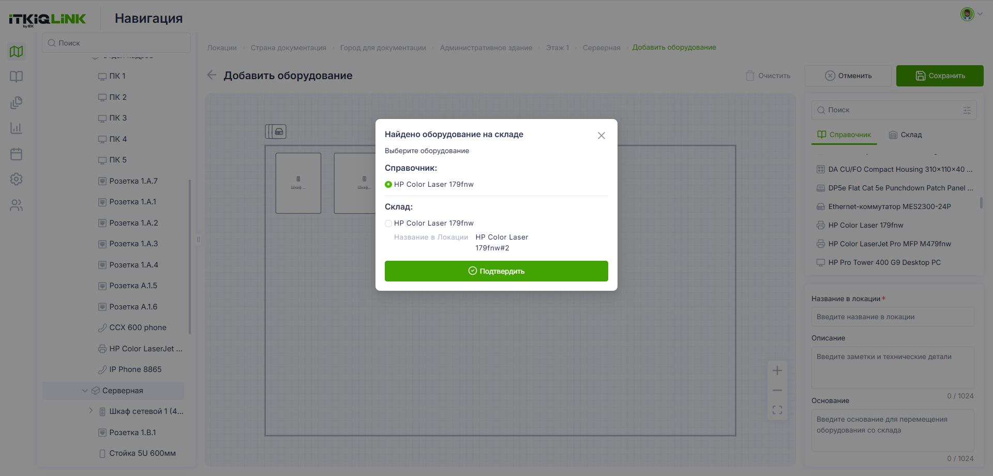Select the Склад HP Color Laser 179fnw radio
993x476 pixels.
tap(388, 224)
